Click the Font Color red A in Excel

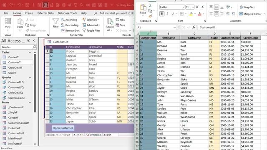(x=199, y=14)
